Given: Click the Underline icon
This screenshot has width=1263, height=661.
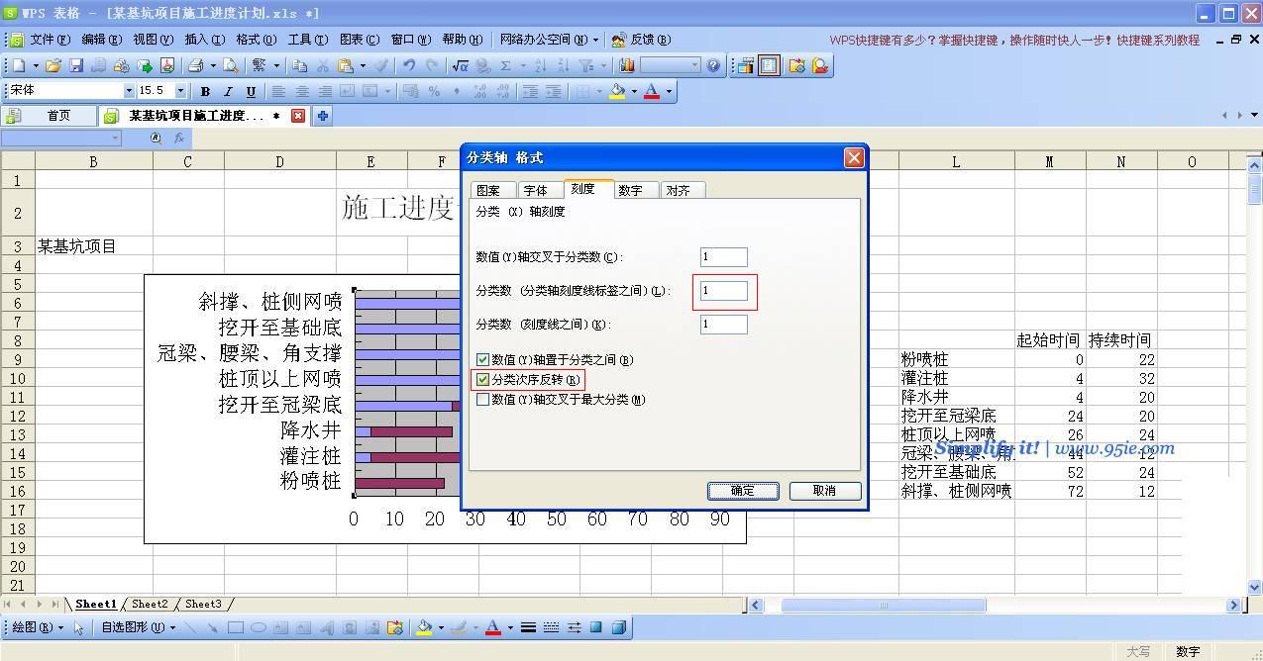Looking at the screenshot, I should click(251, 91).
